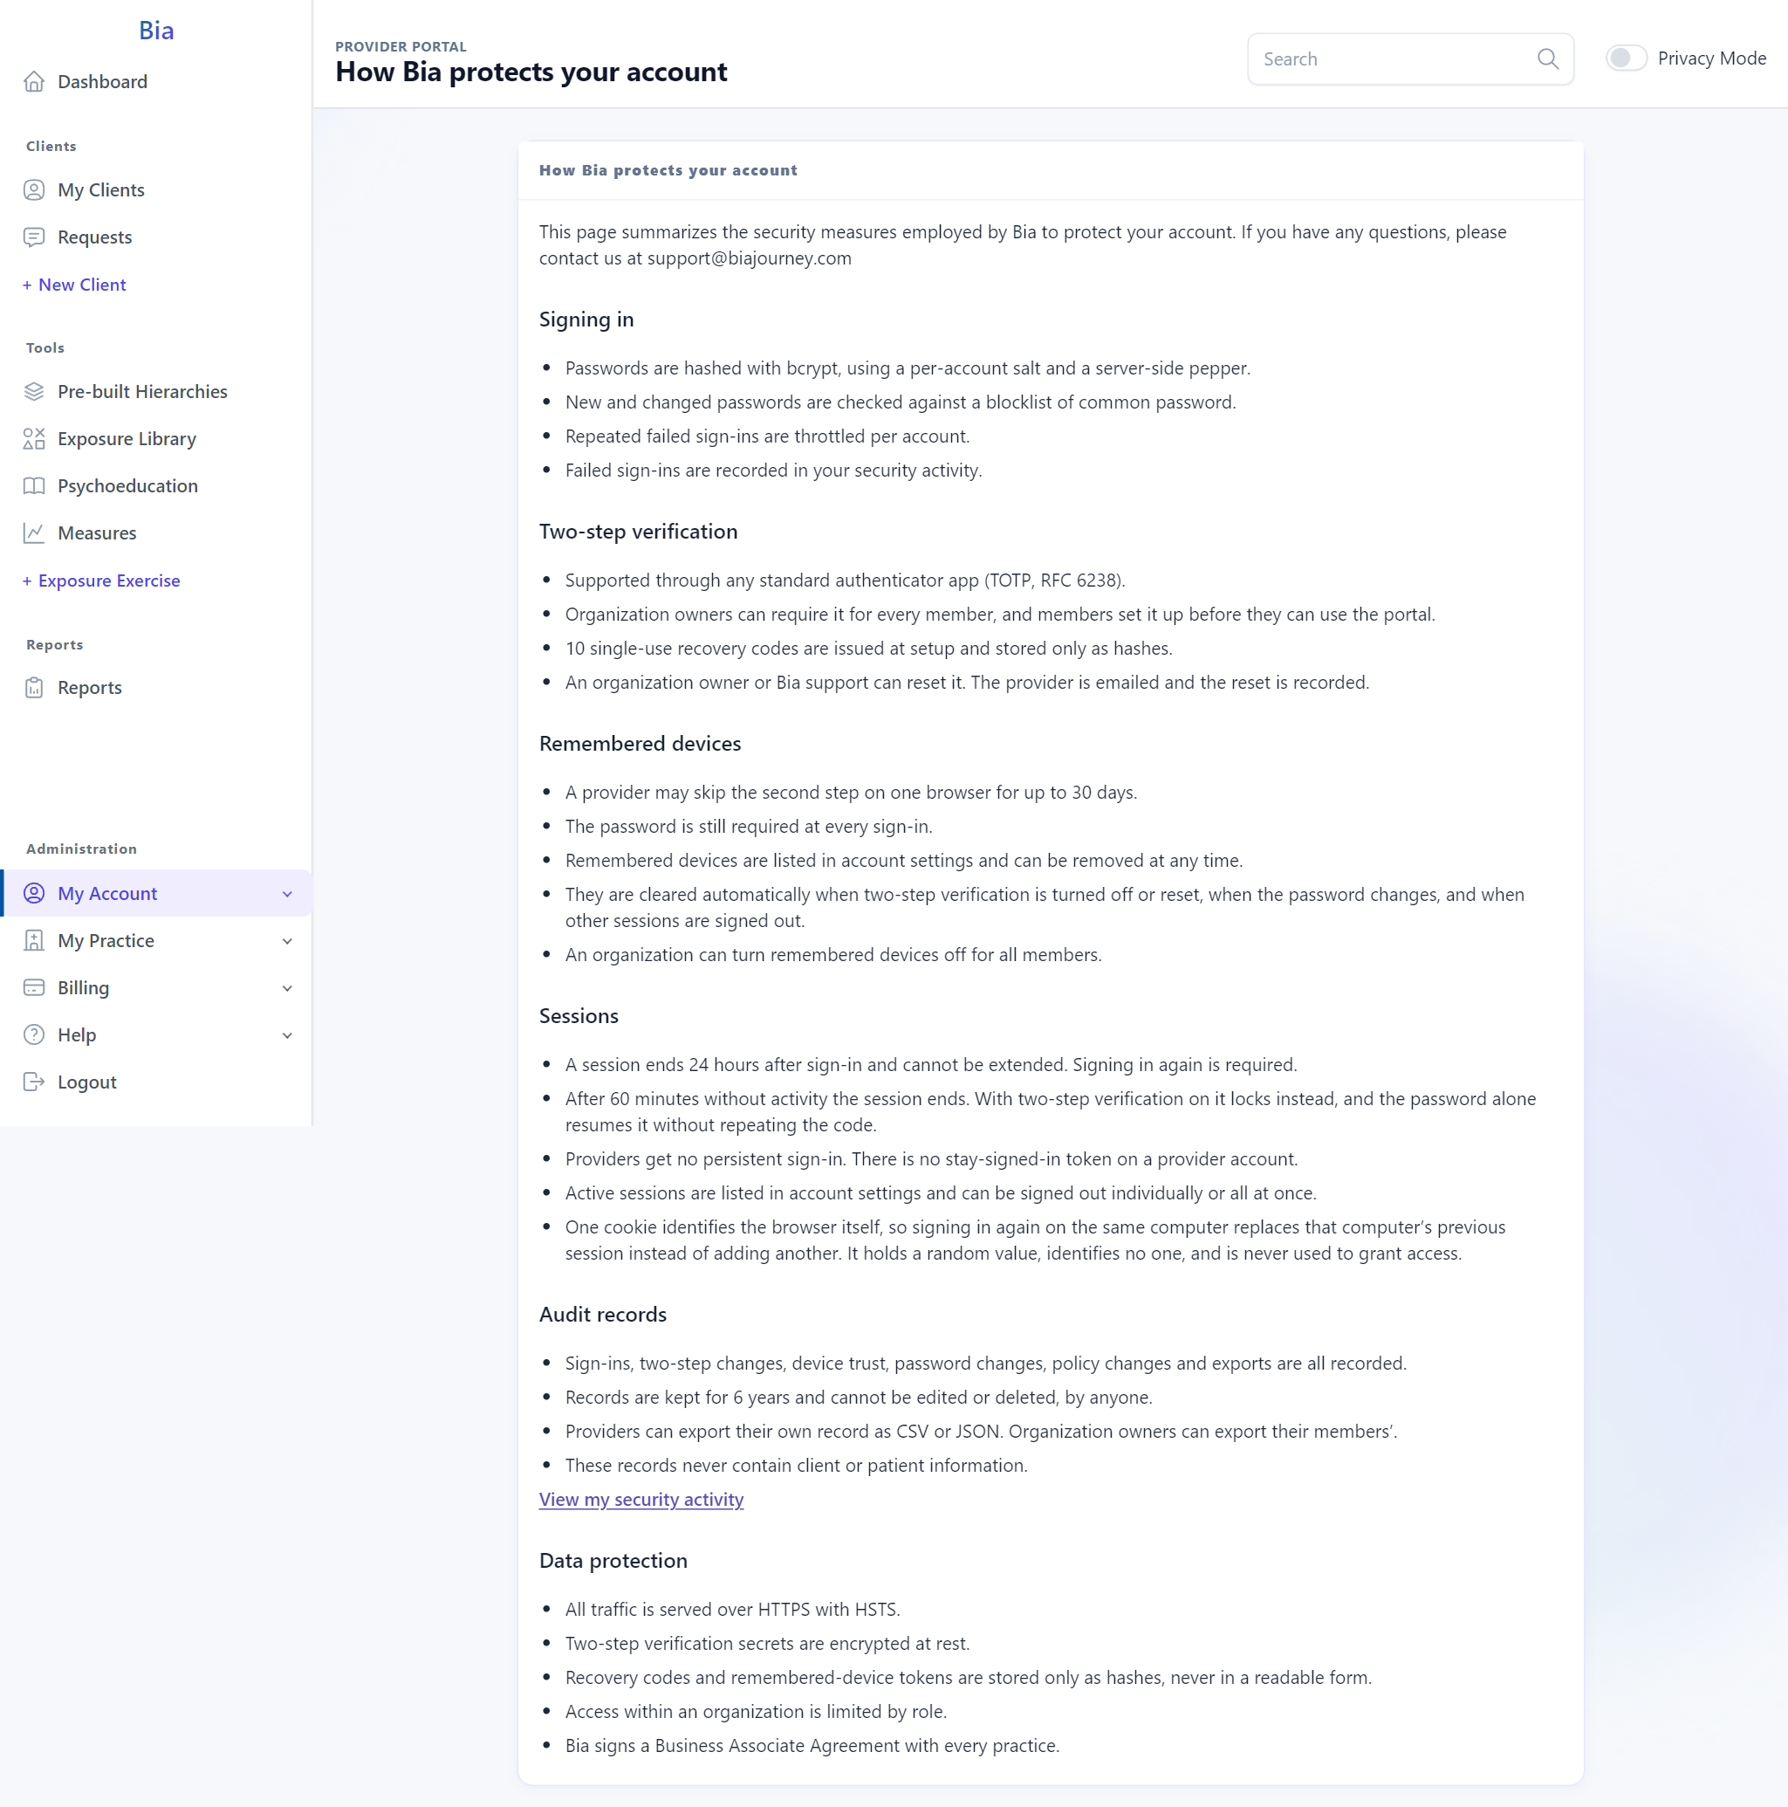
Task: Select Psychoeducation in Tools
Action: point(155,485)
